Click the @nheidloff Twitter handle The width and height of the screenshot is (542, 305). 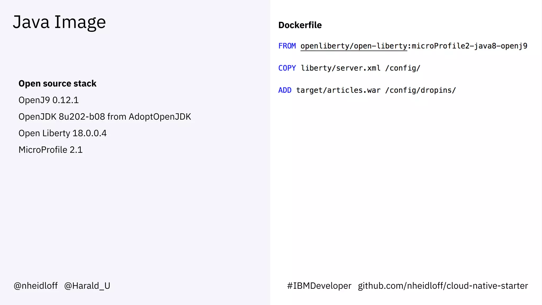pos(35,286)
